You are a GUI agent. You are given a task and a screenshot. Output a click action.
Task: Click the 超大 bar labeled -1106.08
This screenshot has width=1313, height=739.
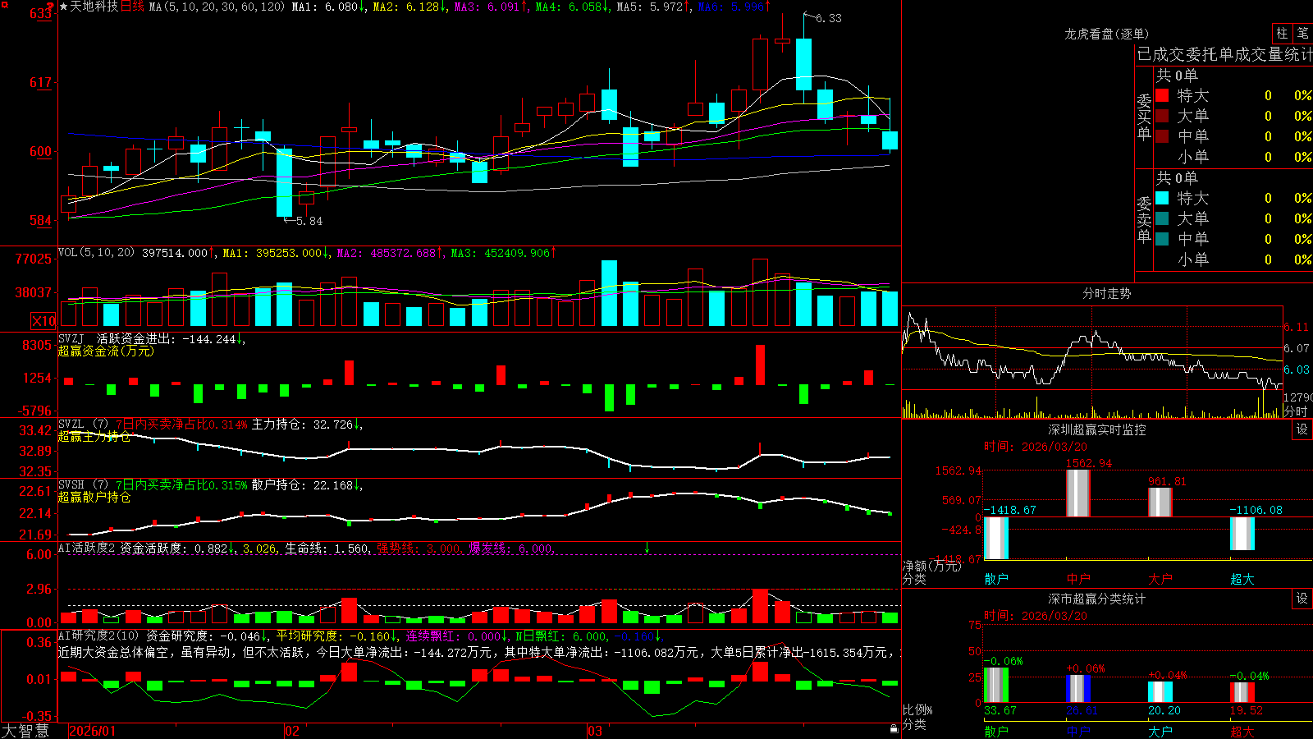click(x=1242, y=534)
